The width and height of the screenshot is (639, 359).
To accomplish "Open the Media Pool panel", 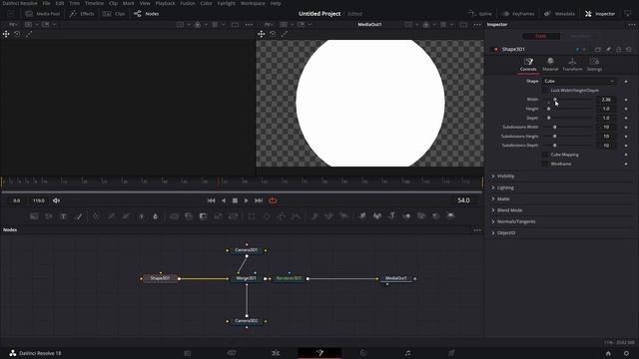I will (x=43, y=14).
